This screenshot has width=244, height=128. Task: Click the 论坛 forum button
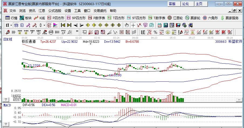pos(188,4)
